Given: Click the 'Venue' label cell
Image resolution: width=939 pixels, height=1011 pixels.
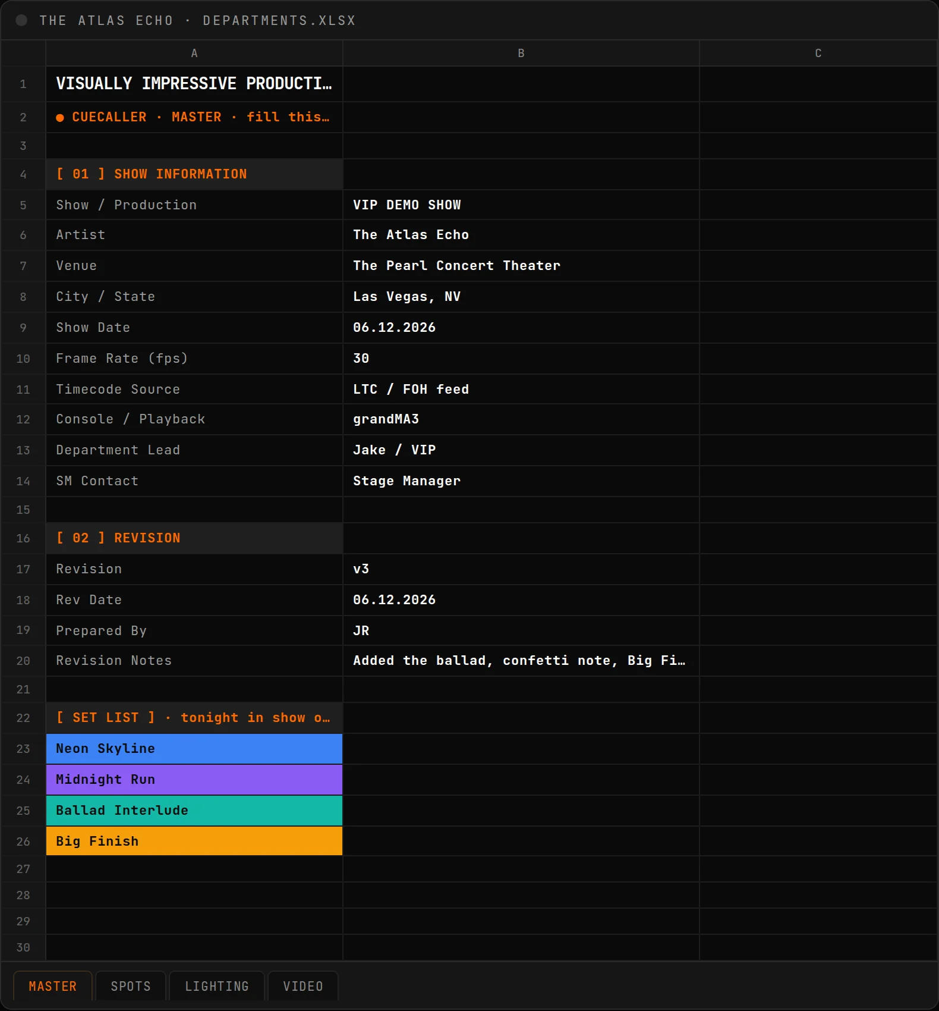Looking at the screenshot, I should [x=194, y=266].
